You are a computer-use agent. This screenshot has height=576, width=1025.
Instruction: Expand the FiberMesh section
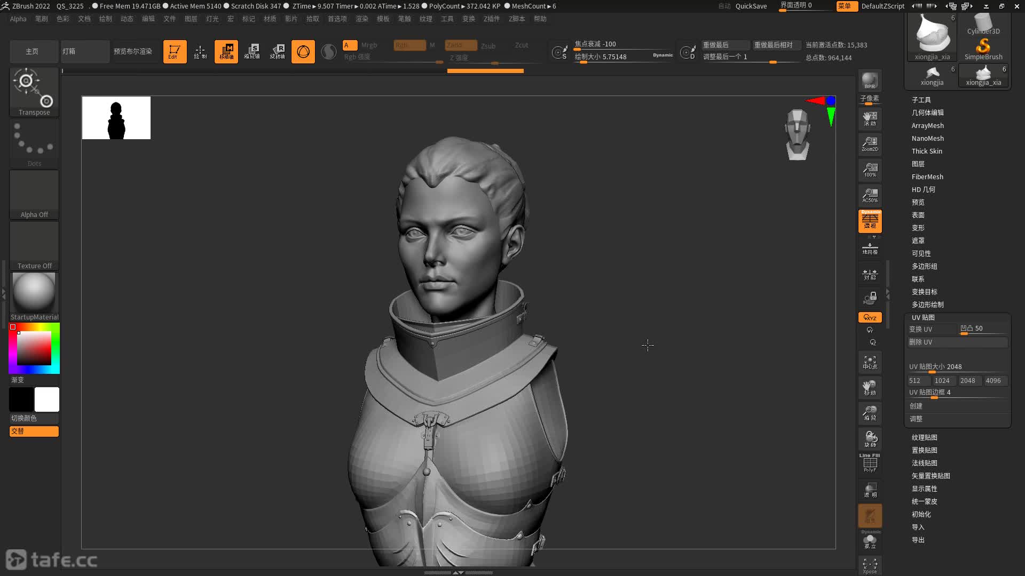click(927, 177)
